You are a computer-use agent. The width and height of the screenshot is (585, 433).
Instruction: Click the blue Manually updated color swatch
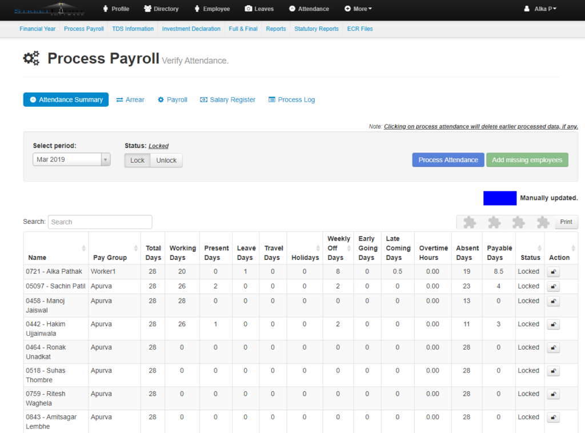click(x=499, y=198)
